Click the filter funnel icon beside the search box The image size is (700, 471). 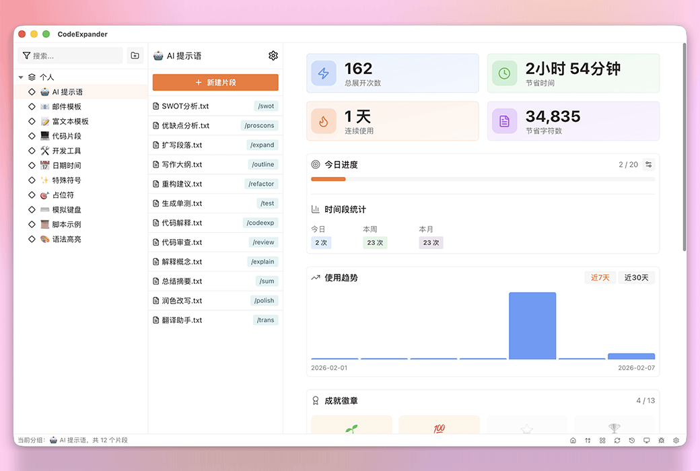(x=27, y=55)
